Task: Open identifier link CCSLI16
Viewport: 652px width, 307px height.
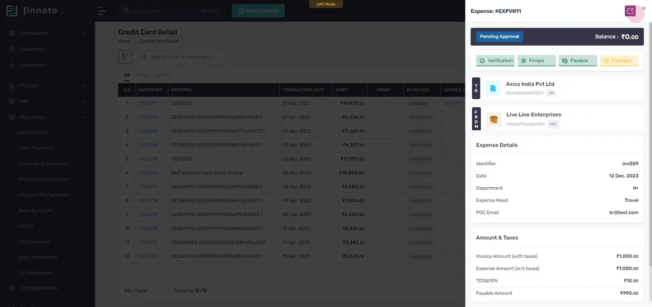Action: tap(148, 173)
